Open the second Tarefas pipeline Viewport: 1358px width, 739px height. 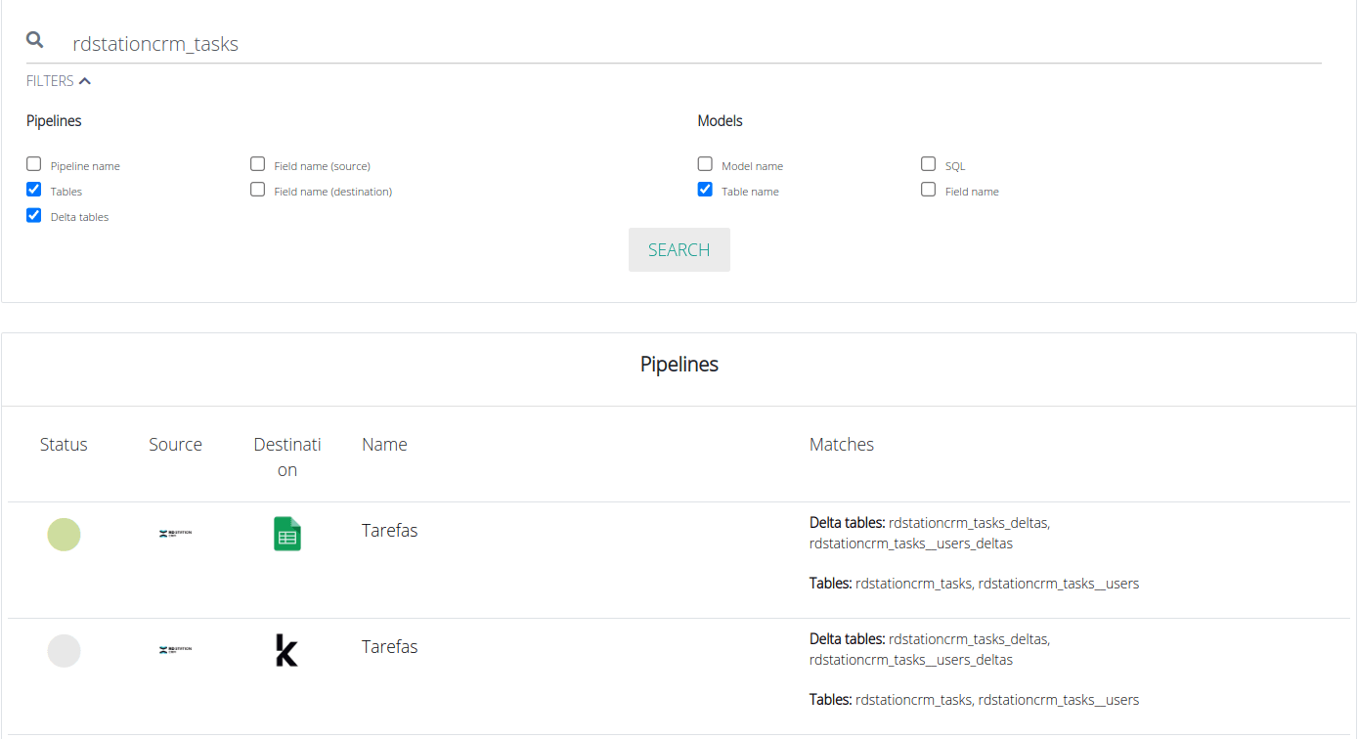tap(389, 647)
